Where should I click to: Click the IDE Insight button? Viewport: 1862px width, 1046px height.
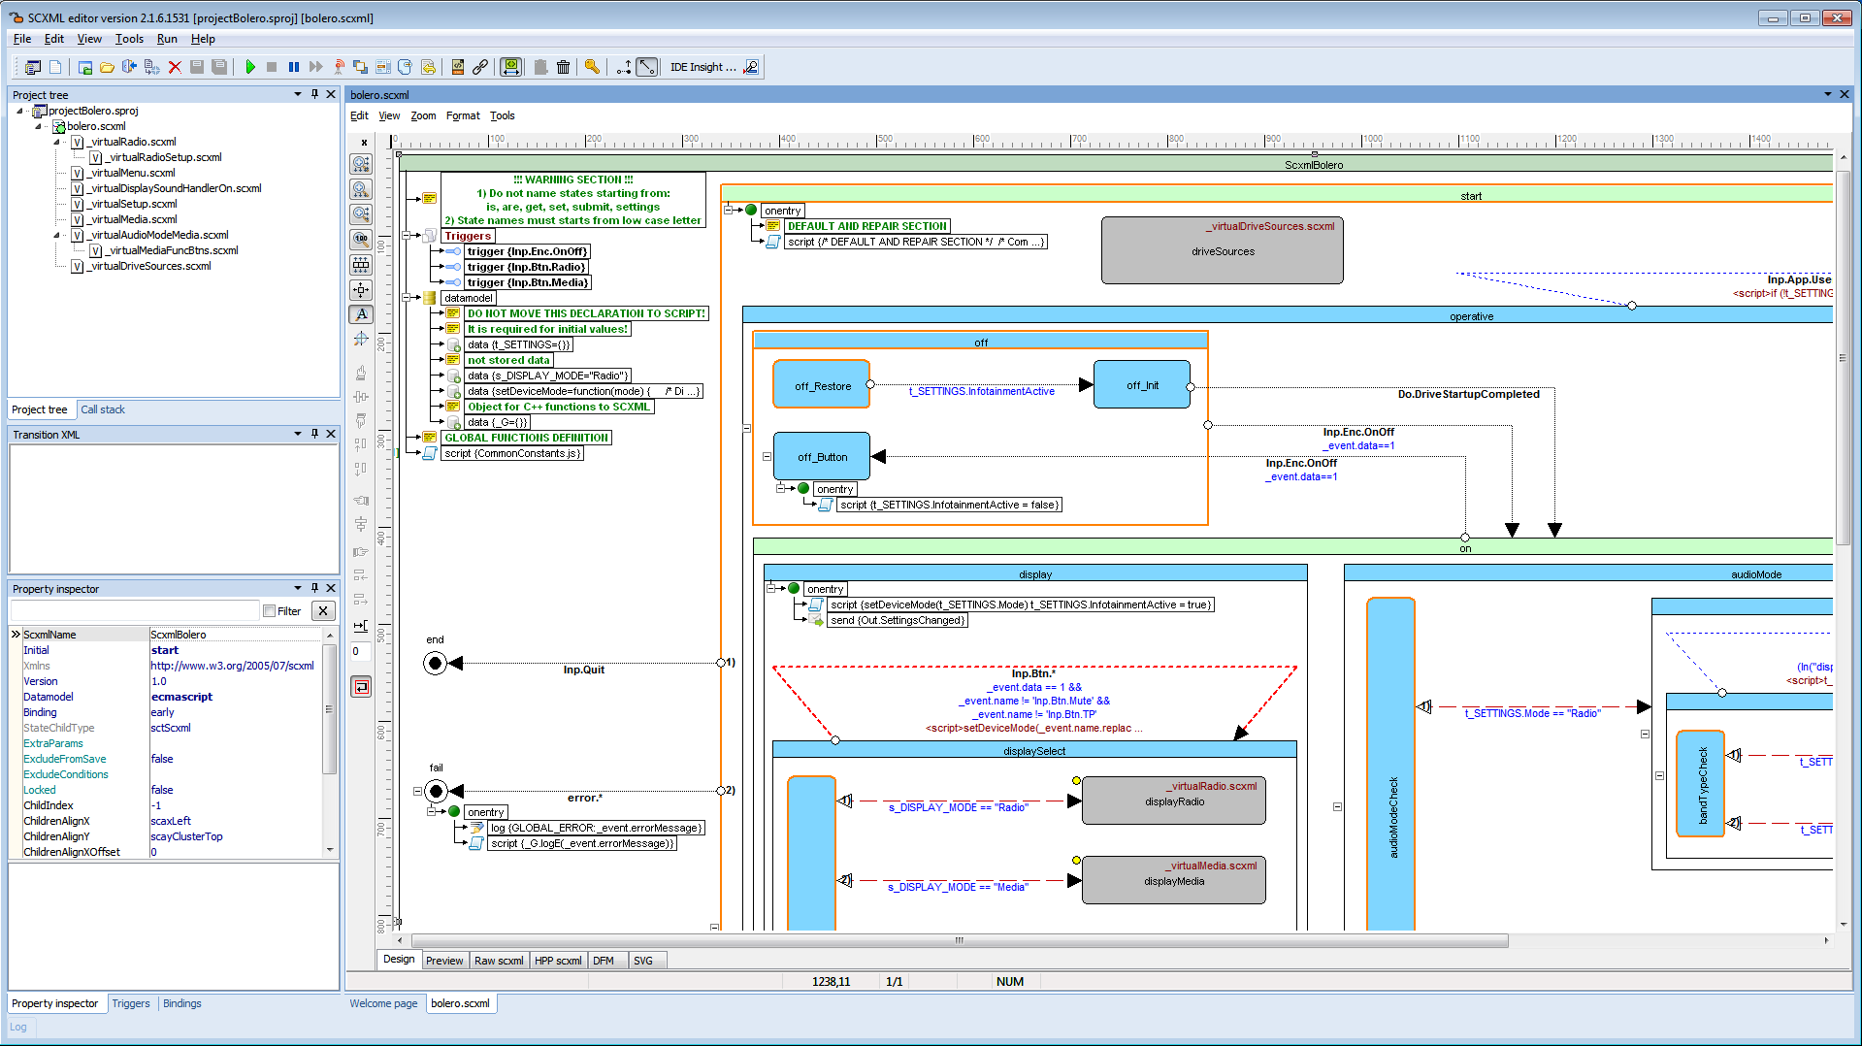[702, 67]
